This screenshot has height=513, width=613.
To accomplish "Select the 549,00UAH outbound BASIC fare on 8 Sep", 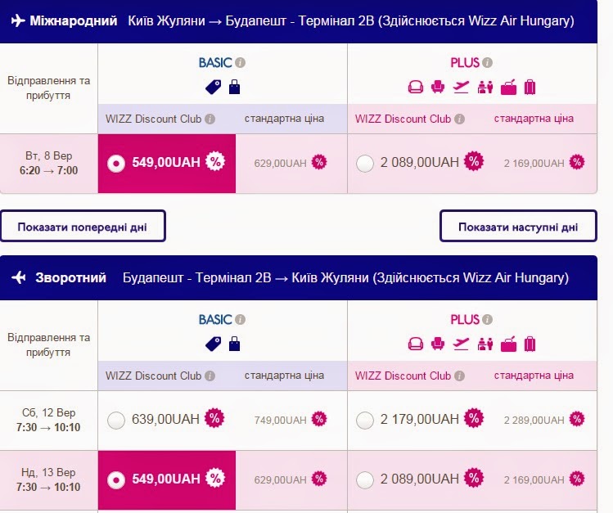I will [x=116, y=163].
